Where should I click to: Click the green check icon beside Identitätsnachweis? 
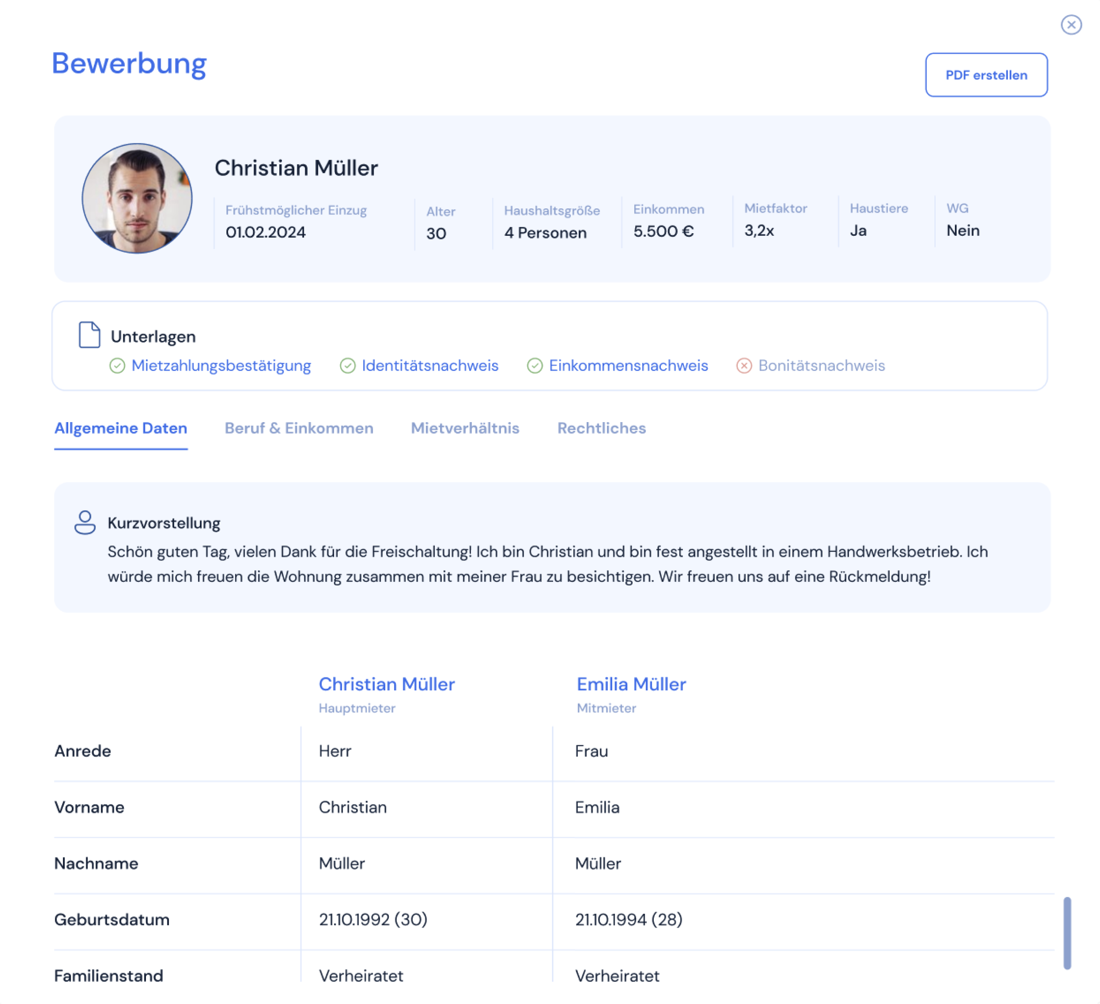(x=348, y=365)
